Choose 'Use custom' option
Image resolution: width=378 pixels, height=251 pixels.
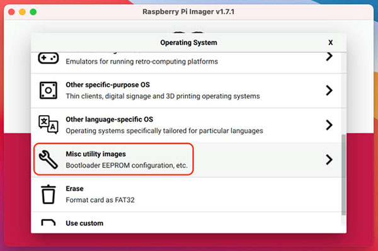tap(84, 223)
